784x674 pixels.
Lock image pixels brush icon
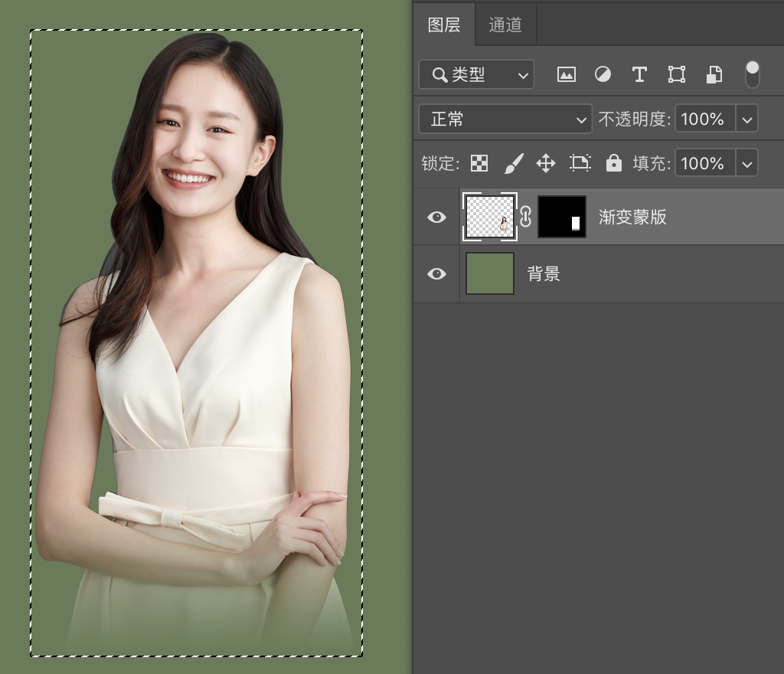(514, 163)
